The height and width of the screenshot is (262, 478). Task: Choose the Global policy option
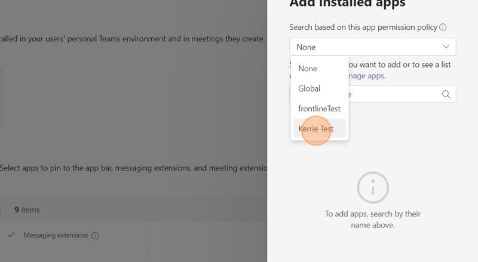coord(320,89)
